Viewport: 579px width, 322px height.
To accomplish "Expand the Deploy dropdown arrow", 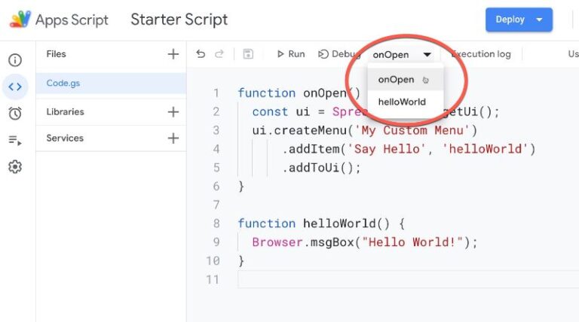I will point(539,20).
